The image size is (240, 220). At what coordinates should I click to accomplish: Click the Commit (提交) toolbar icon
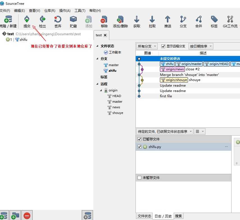pyautogui.click(x=27, y=19)
